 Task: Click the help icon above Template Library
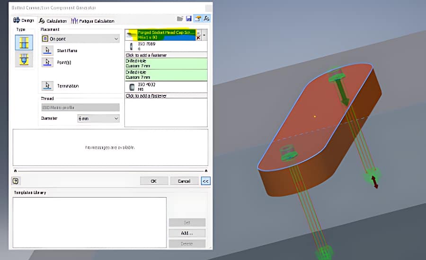pyautogui.click(x=16, y=181)
